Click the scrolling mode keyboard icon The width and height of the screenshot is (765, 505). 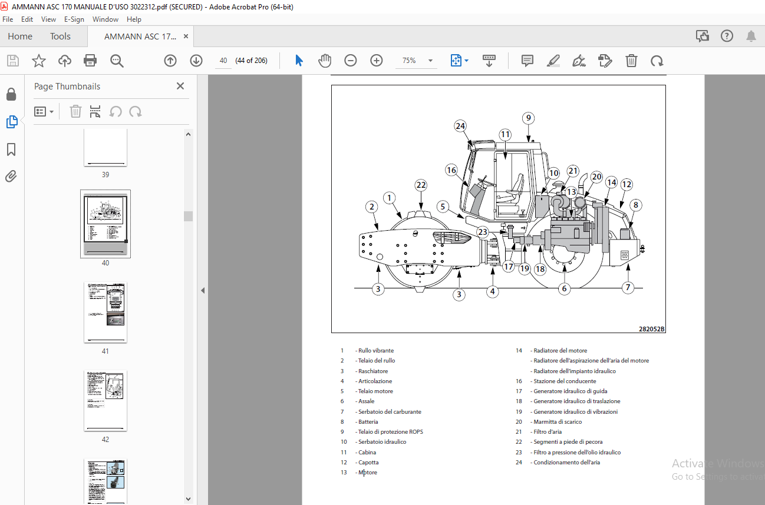tap(489, 61)
